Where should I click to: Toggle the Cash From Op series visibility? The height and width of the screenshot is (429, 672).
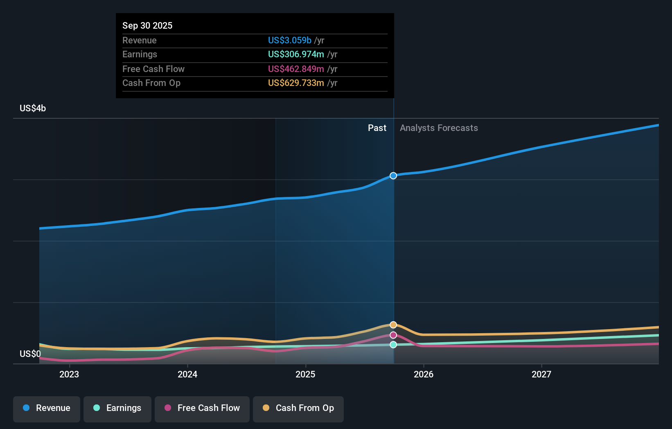(298, 409)
